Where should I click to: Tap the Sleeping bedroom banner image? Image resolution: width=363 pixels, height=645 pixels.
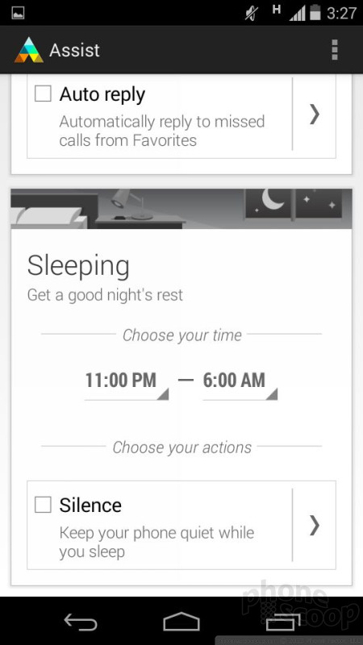pyautogui.click(x=181, y=209)
